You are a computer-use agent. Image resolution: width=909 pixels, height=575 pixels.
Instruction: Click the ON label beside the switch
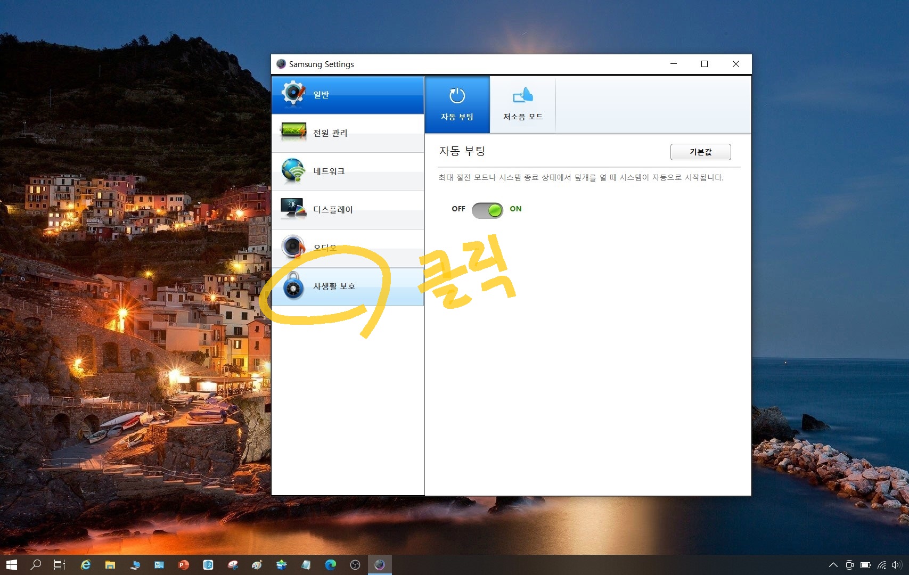coord(515,209)
